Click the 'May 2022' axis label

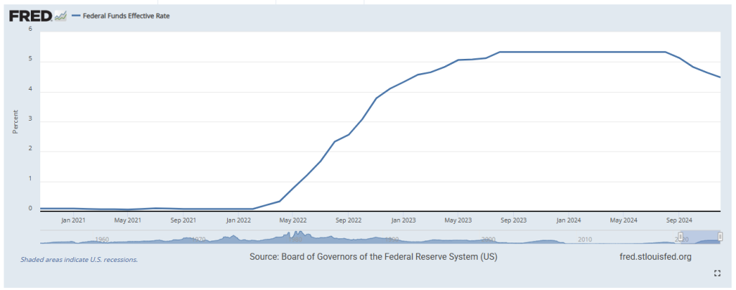coord(293,220)
